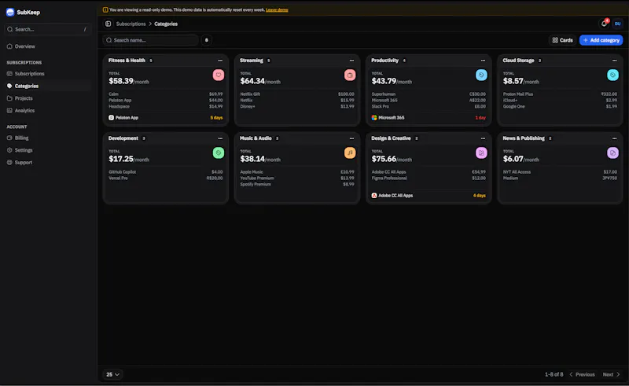Toggle the sidebar panel icon
This screenshot has height=386, width=629.
point(109,24)
